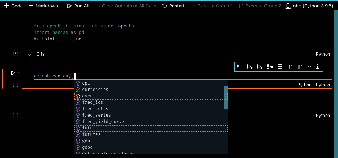Pick gdpc from suggestion list
The width and height of the screenshot is (338, 158).
[151, 147]
